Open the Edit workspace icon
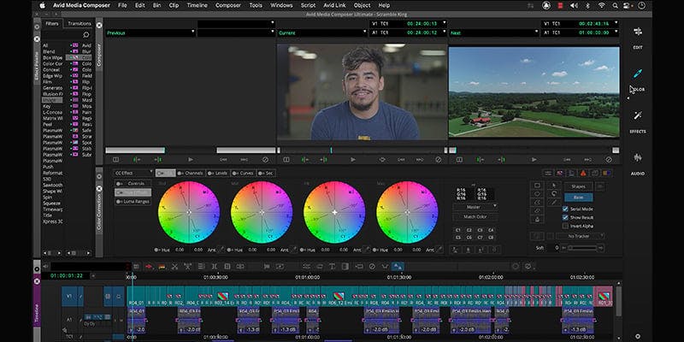Viewport: 684px width, 342px height. point(638,32)
